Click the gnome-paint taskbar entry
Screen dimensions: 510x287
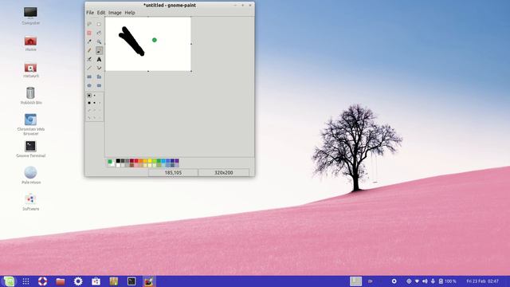(x=149, y=281)
